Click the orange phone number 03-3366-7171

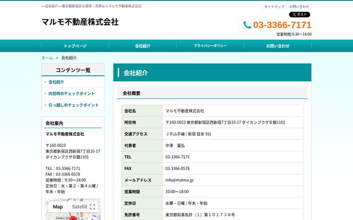coord(282,25)
